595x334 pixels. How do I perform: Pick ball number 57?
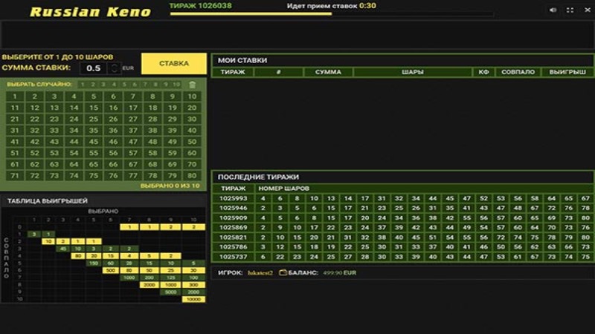(x=133, y=153)
